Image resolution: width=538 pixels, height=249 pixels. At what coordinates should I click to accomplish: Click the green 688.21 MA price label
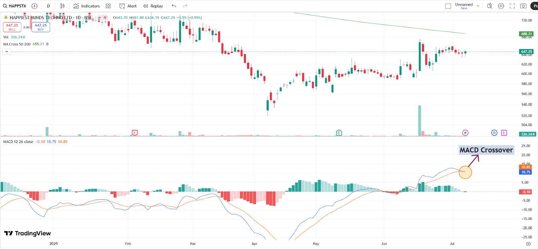(527, 34)
